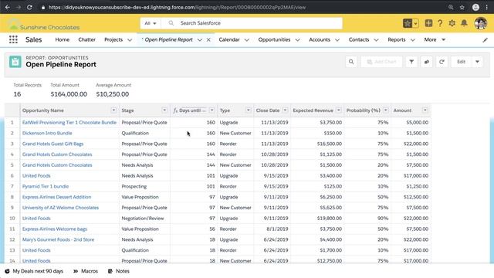Expand the Reports tab dropdown chevron
The width and height of the screenshot is (494, 278).
pos(412,40)
